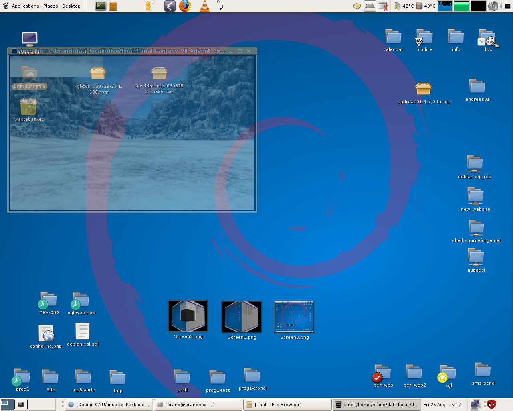Select the sms-send folder
Viewport: 513px width, 411px height.
click(x=483, y=374)
